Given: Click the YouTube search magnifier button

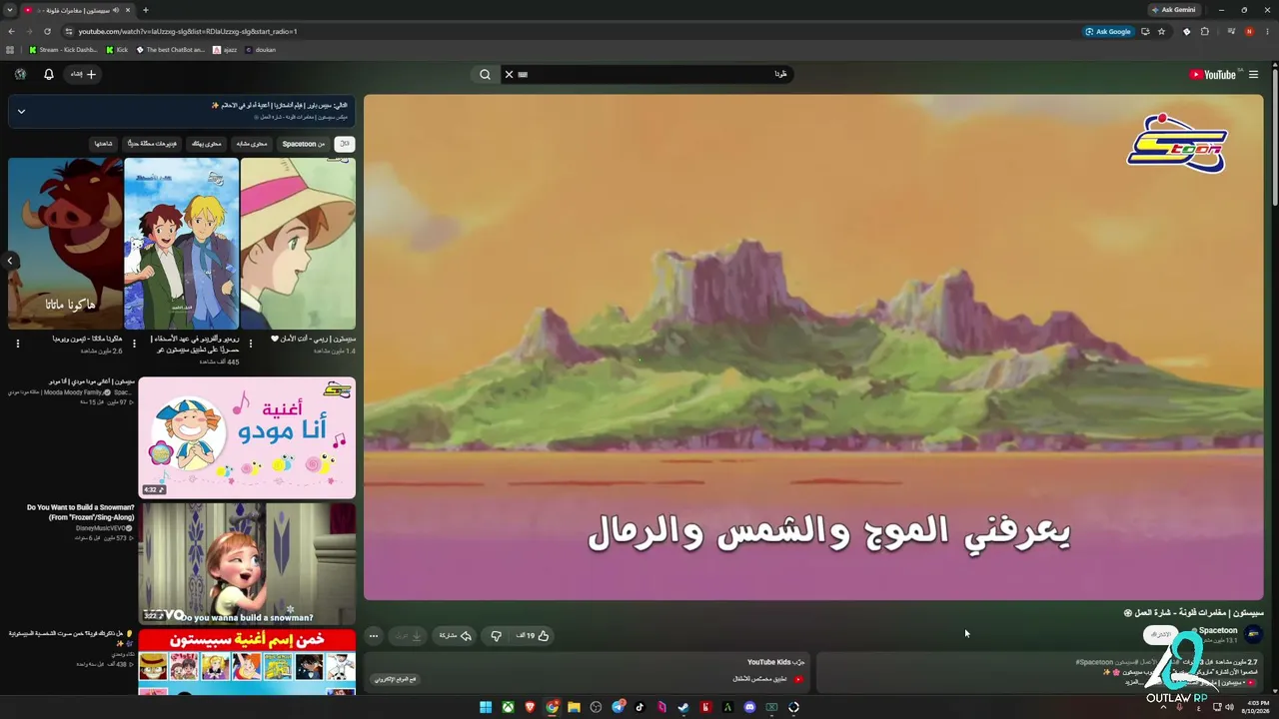Looking at the screenshot, I should pos(485,74).
